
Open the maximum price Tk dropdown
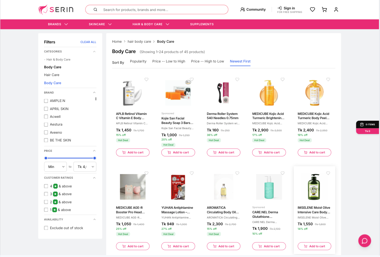(85, 167)
